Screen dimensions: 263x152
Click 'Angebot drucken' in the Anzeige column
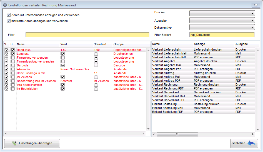click(x=205, y=61)
